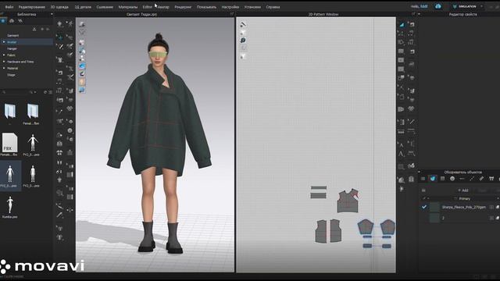Open the Библиотека panel dropdown arrow
Viewport: 500px width, 281px height.
[52, 14]
